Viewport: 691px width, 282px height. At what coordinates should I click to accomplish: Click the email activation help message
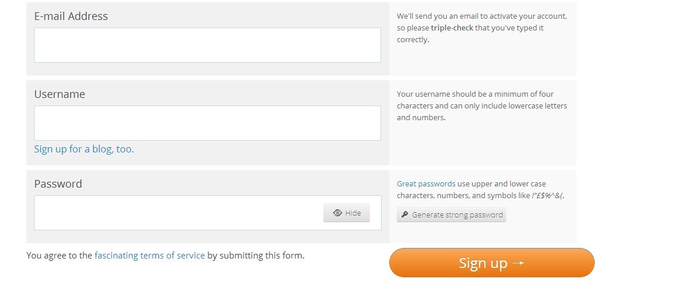coord(481,28)
